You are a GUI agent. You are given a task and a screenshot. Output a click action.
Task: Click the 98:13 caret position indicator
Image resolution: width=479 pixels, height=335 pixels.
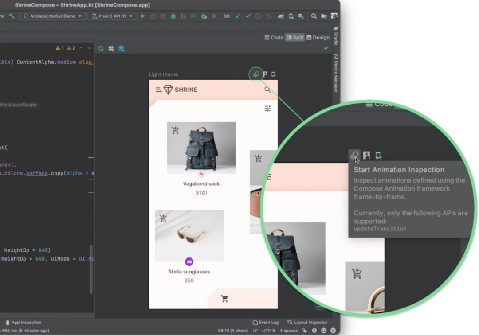233,331
